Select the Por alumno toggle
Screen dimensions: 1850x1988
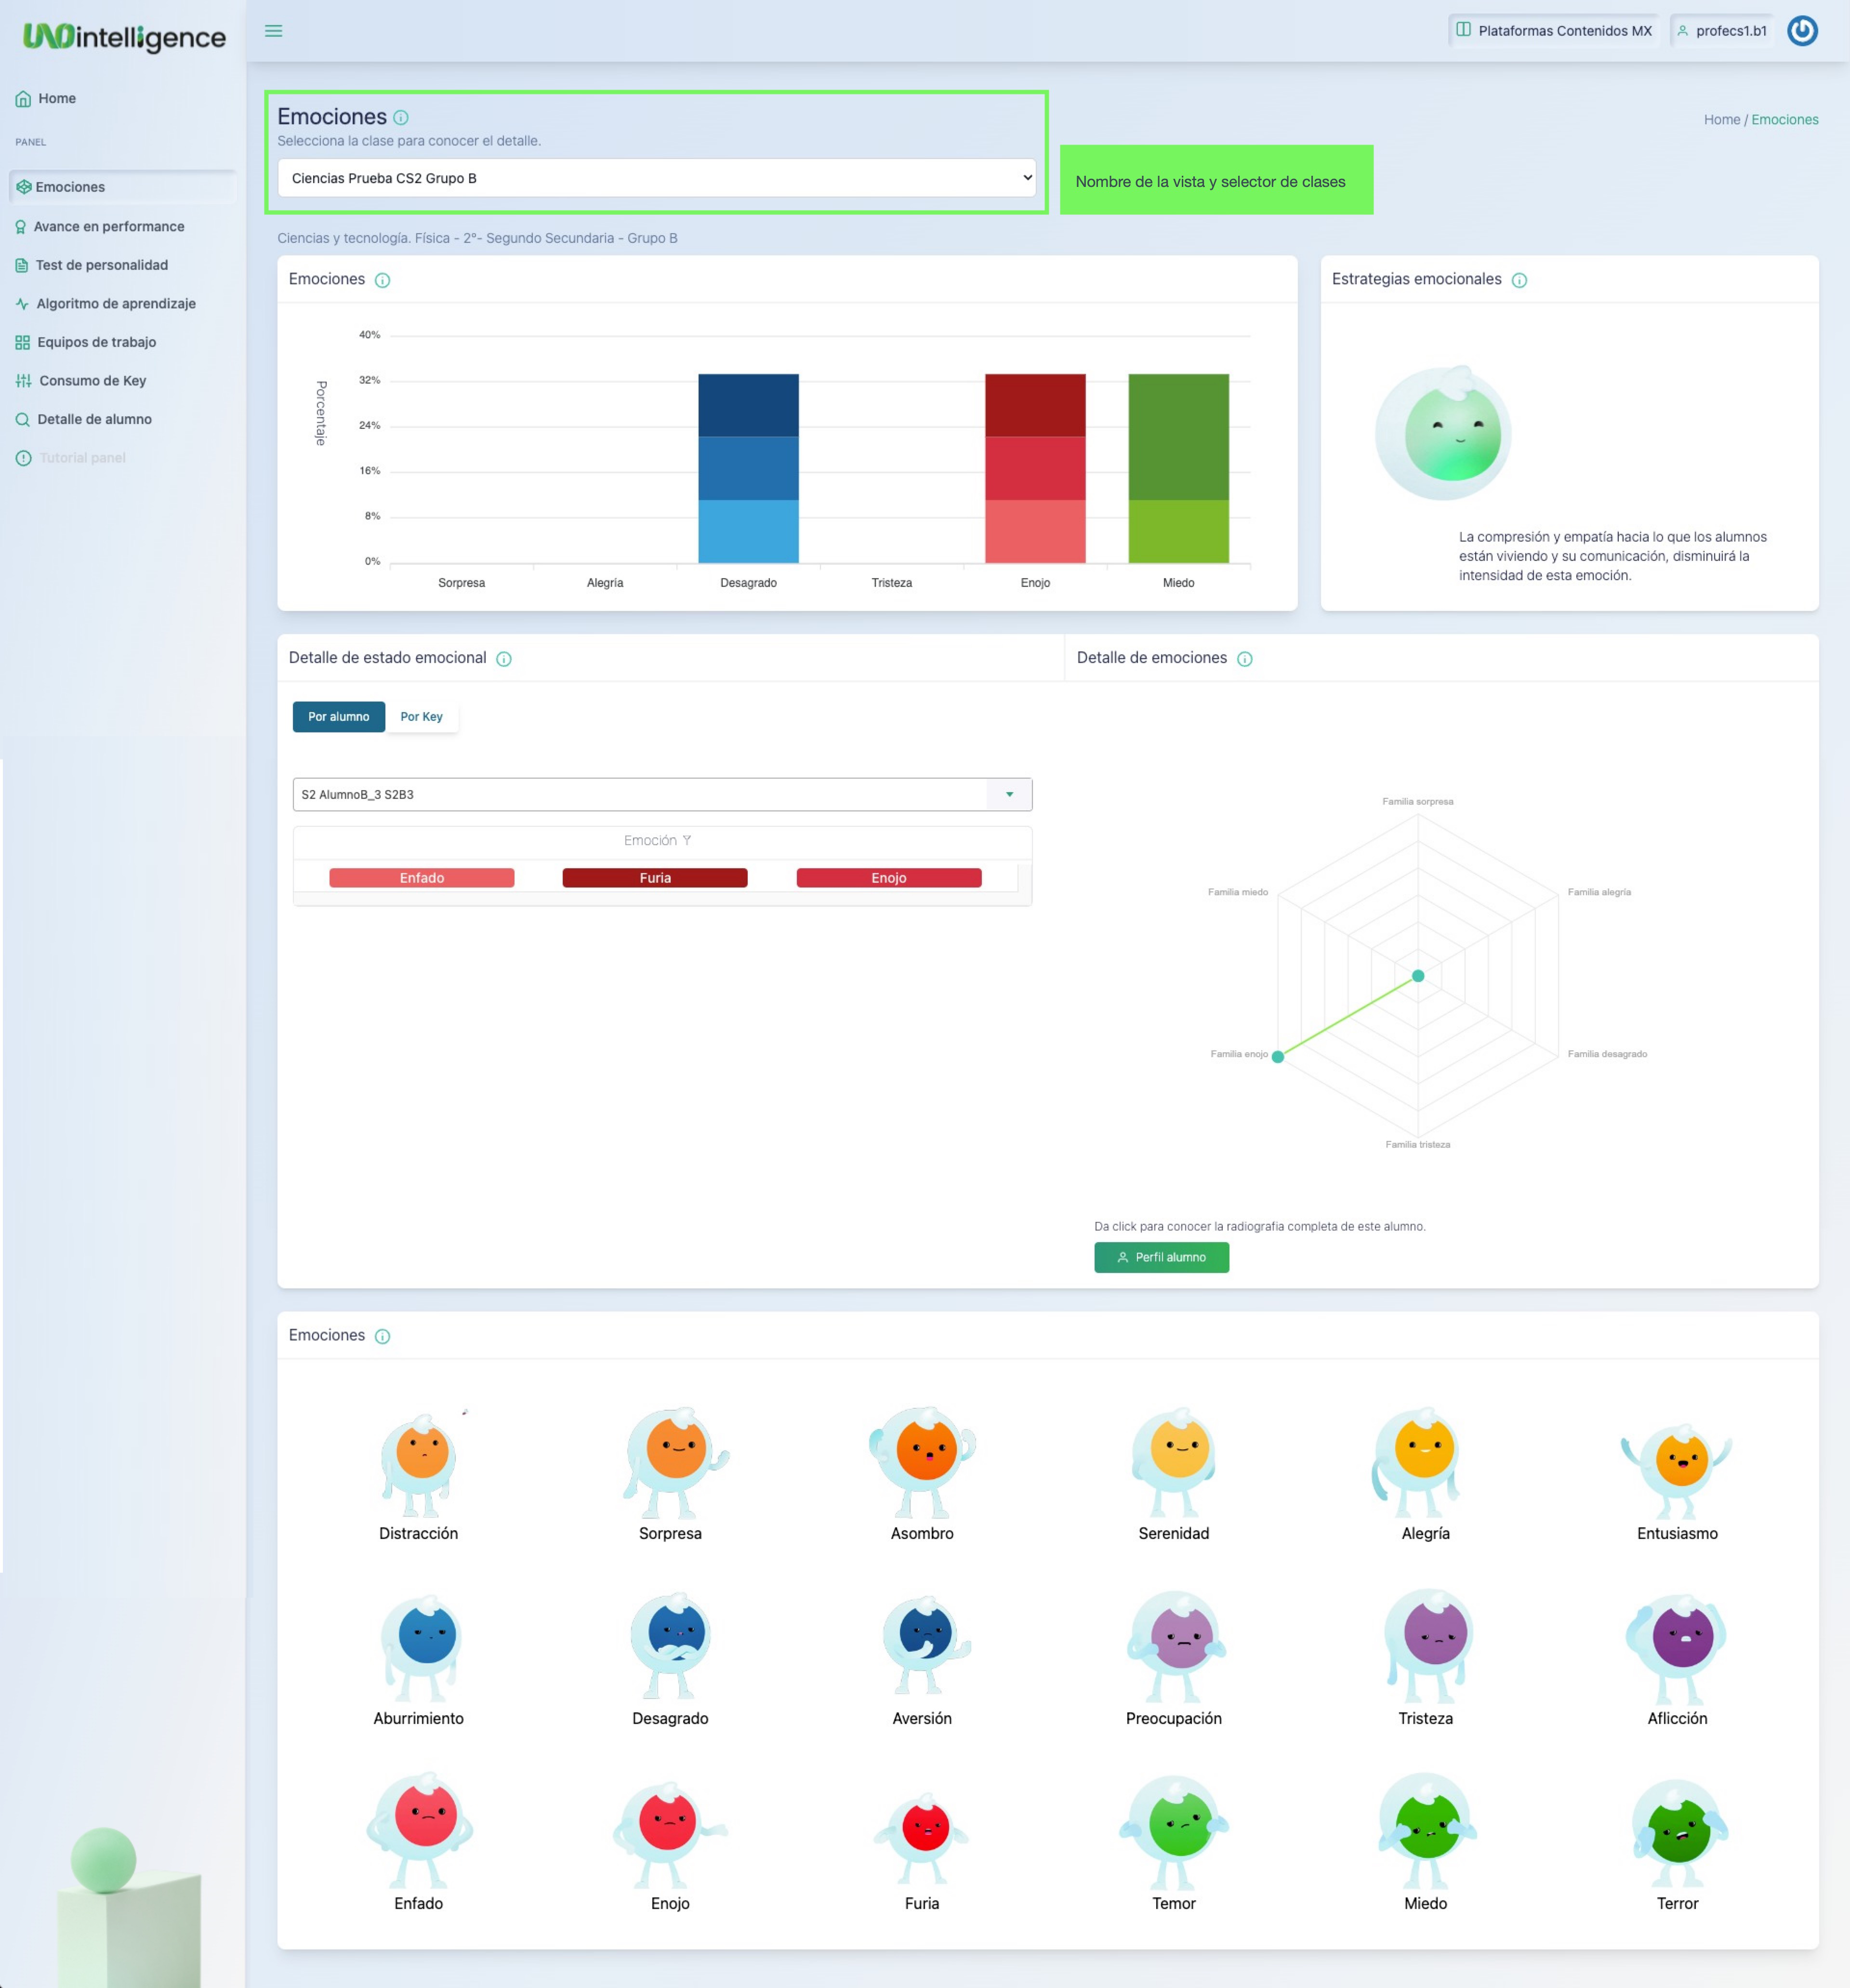pyautogui.click(x=338, y=717)
